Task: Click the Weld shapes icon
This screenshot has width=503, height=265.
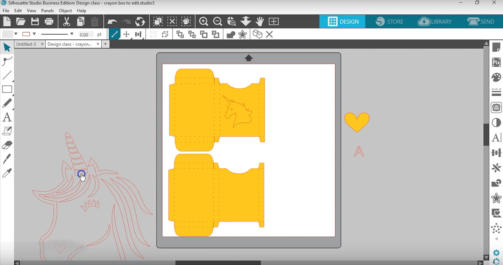Action: click(231, 35)
